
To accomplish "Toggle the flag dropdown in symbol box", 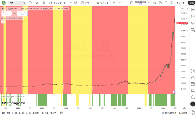I will click(25, 3).
